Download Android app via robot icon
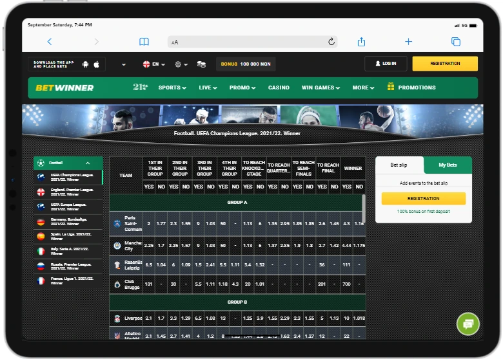Screen dimensions: 503x359 [85, 64]
